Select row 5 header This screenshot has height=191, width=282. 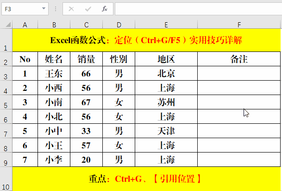coord(6,102)
